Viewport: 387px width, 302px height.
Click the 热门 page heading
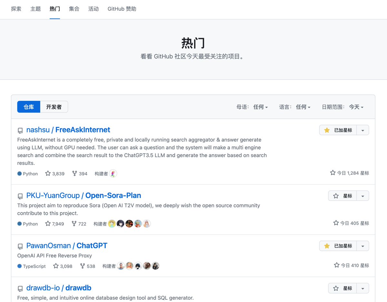193,43
